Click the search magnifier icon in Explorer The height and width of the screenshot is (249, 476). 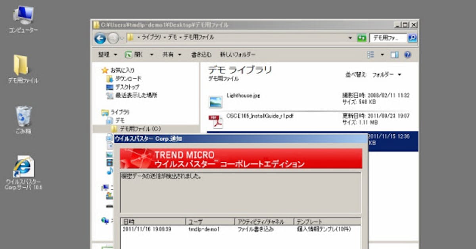click(413, 38)
